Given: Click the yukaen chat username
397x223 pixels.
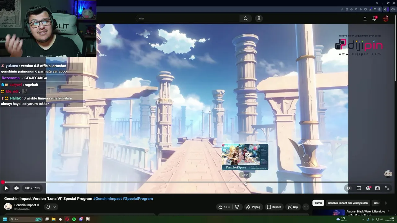Looking at the screenshot, I should [11, 66].
